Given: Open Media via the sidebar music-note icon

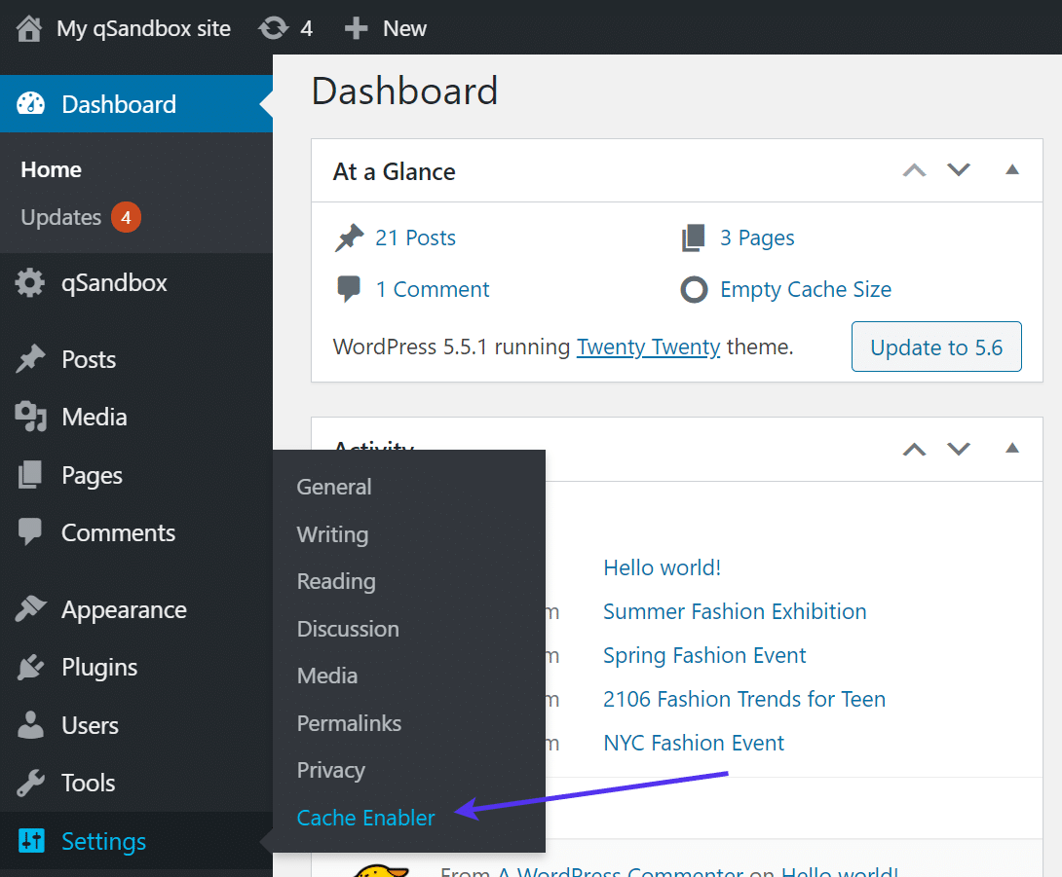Looking at the screenshot, I should [29, 417].
